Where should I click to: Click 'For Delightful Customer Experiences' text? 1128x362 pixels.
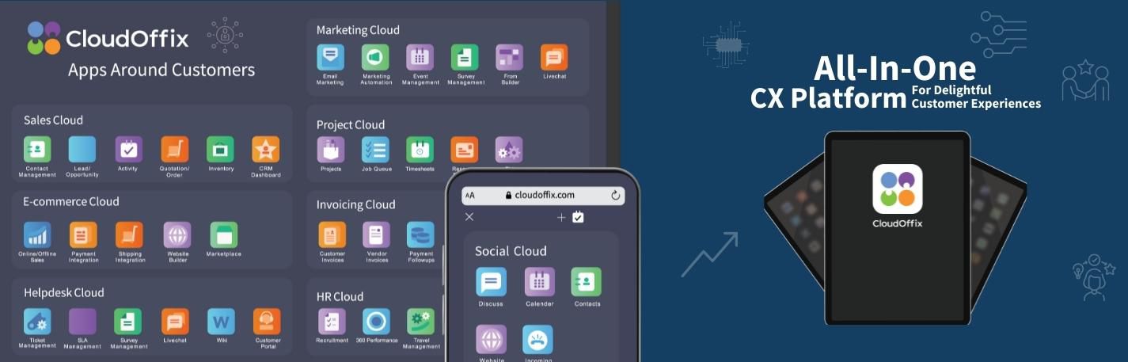976,97
